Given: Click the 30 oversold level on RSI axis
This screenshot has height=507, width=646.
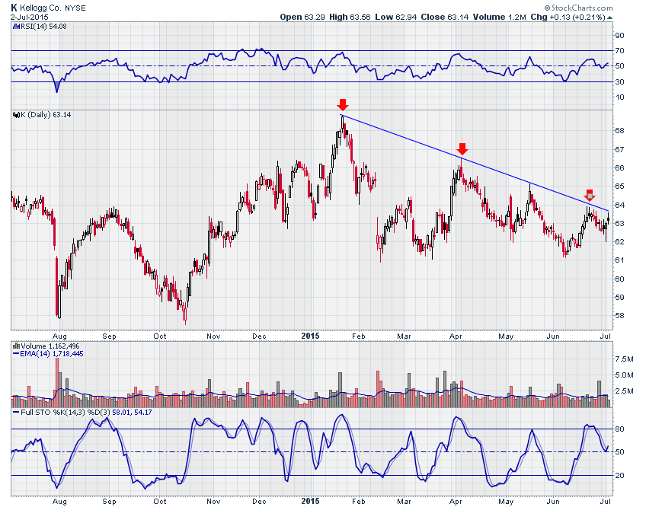Looking at the screenshot, I should pyautogui.click(x=619, y=82).
